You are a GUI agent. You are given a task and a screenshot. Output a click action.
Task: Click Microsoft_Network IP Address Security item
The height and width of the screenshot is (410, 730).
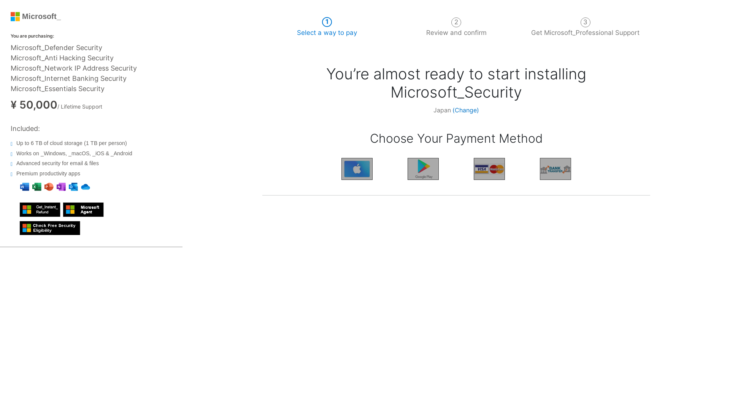point(74,68)
